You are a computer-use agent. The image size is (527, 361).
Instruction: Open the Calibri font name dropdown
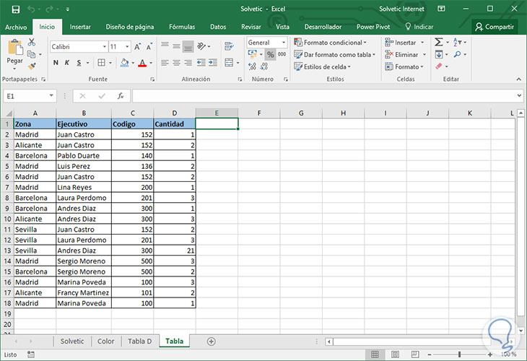[78, 45]
